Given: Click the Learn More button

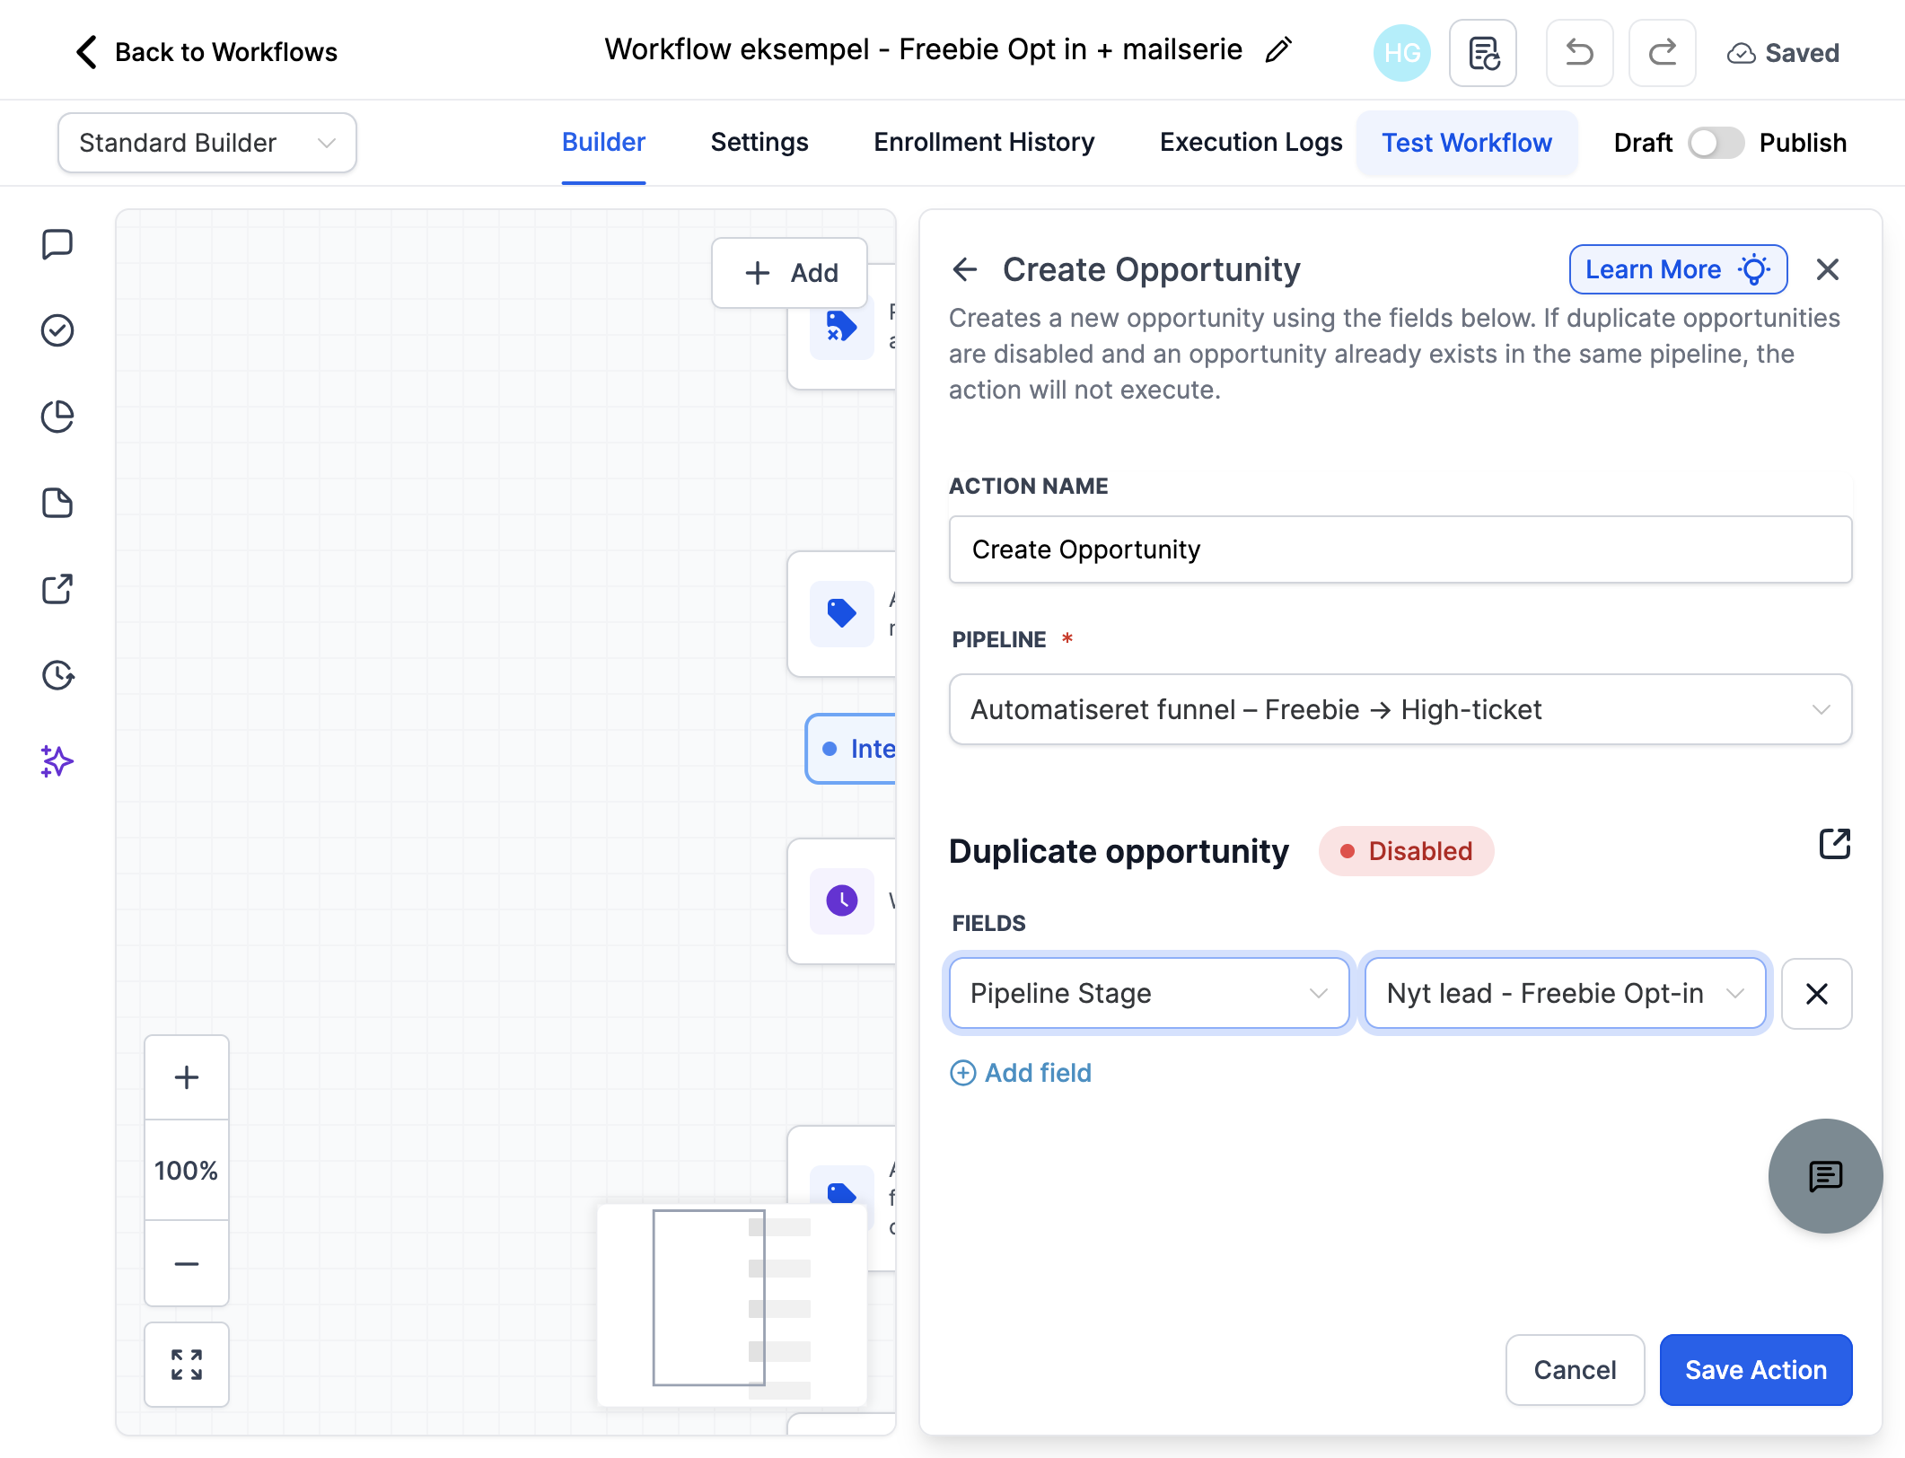Looking at the screenshot, I should pos(1678,269).
